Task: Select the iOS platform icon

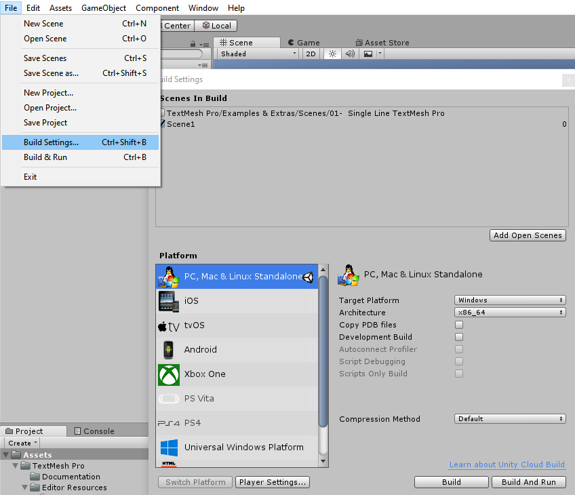Action: [x=169, y=301]
